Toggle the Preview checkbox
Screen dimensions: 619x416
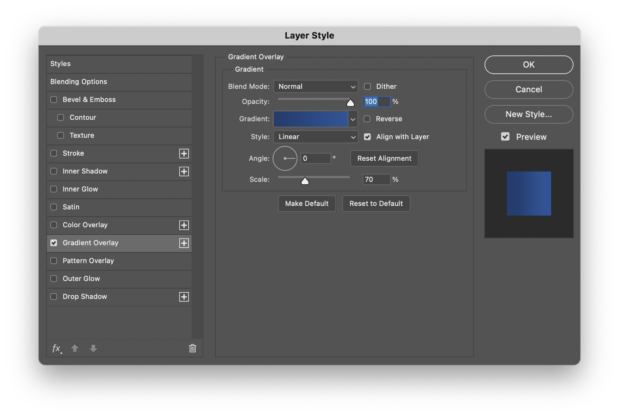505,136
